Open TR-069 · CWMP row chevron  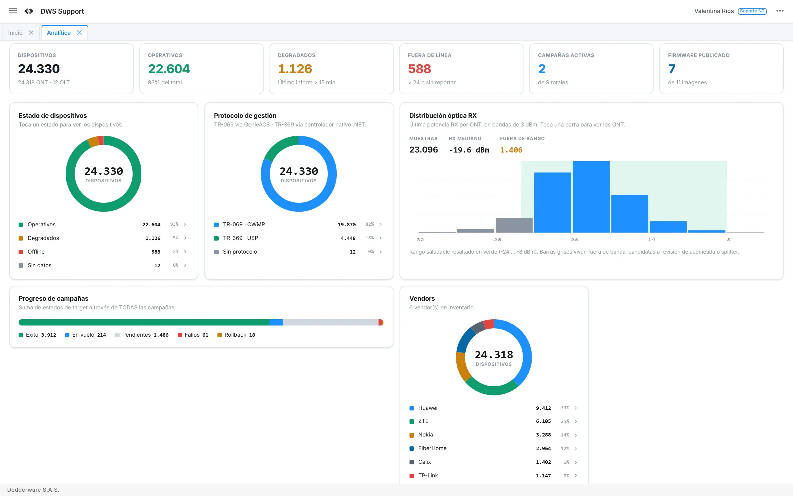[380, 224]
